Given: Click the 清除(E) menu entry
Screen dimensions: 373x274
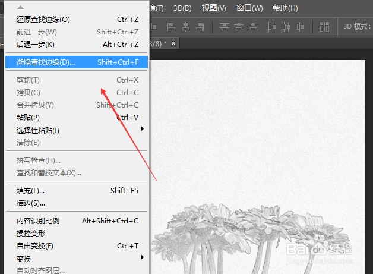Looking at the screenshot, I should (77, 143).
